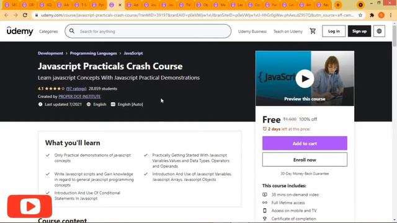
Task: Close the active Udemy tab
Action: tap(120, 5)
